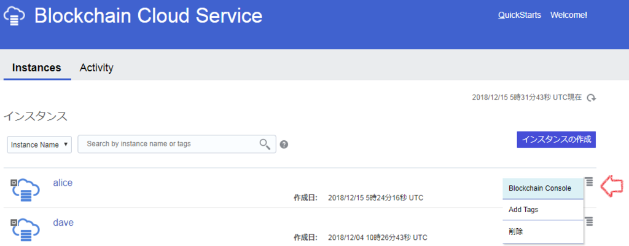Image resolution: width=629 pixels, height=246 pixels.
Task: Switch to the Activity tab
Action: pos(96,68)
